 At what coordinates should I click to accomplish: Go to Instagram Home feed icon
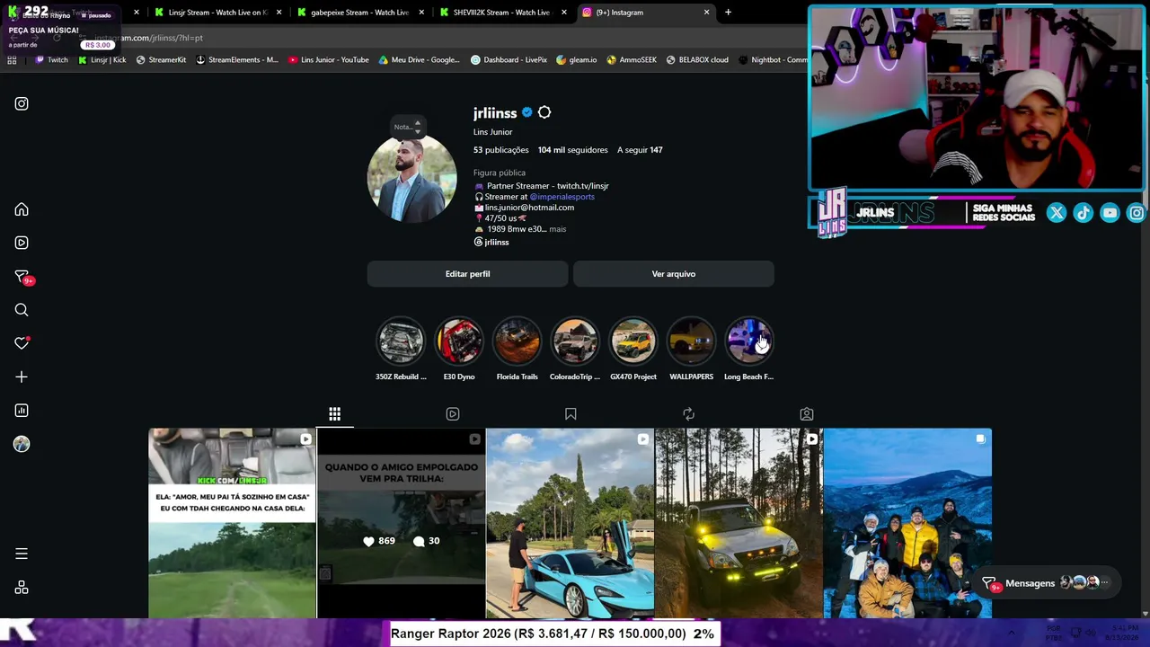22,209
